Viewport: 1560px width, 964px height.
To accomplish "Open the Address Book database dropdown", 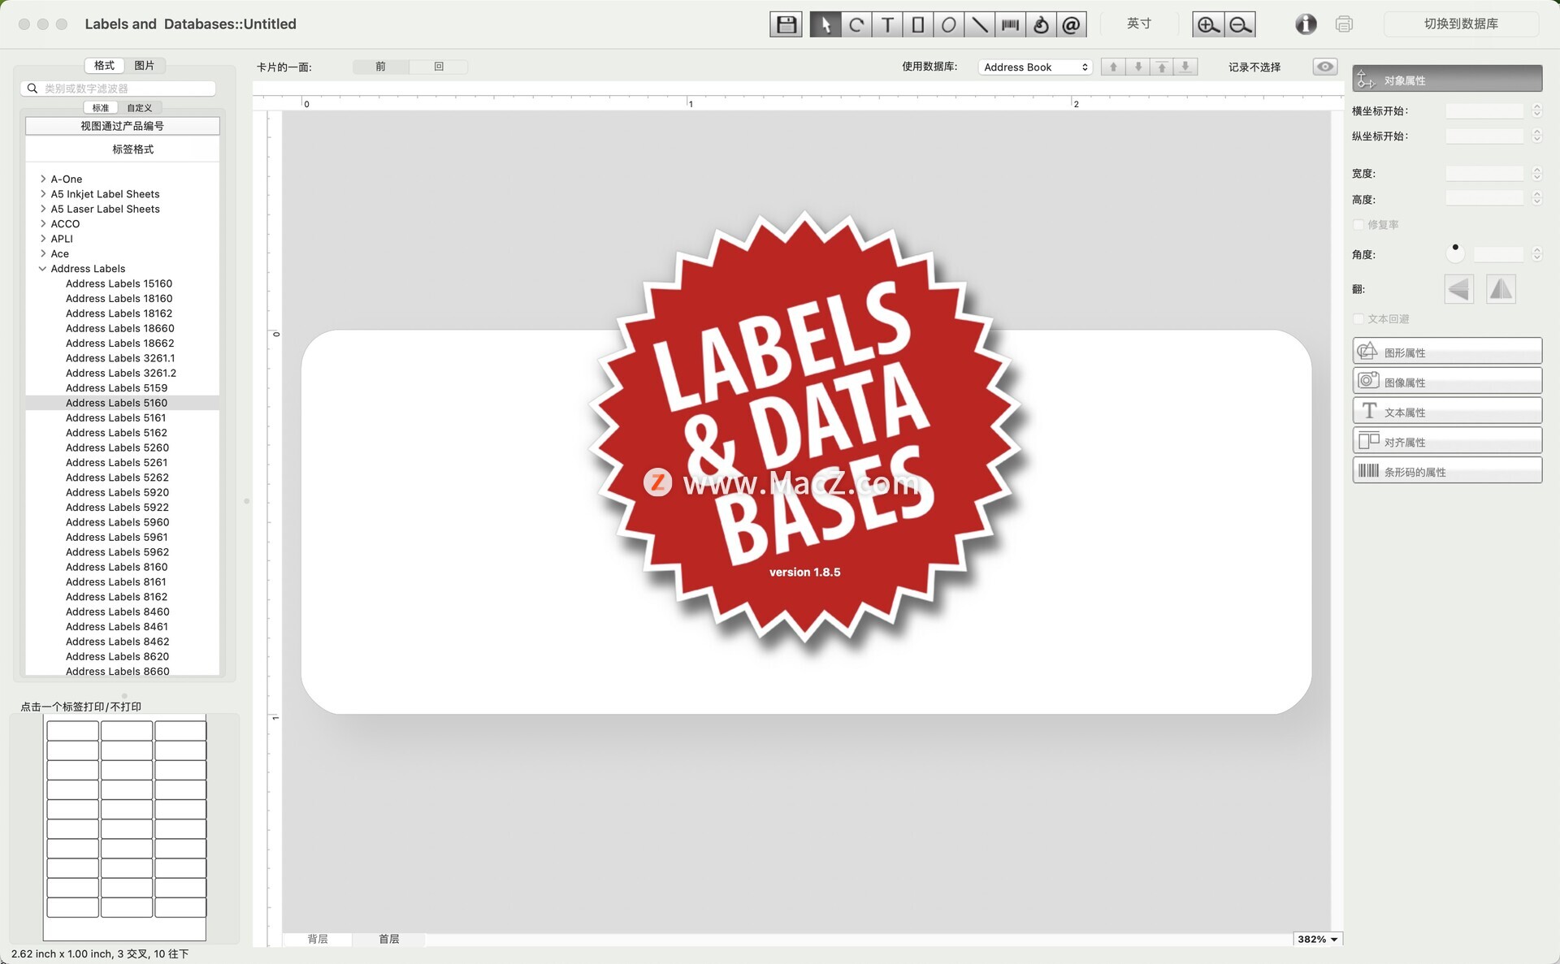I will (x=1035, y=67).
